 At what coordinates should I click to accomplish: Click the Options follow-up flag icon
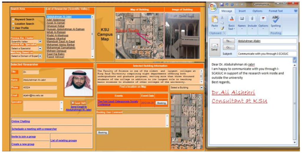pos(263,19)
